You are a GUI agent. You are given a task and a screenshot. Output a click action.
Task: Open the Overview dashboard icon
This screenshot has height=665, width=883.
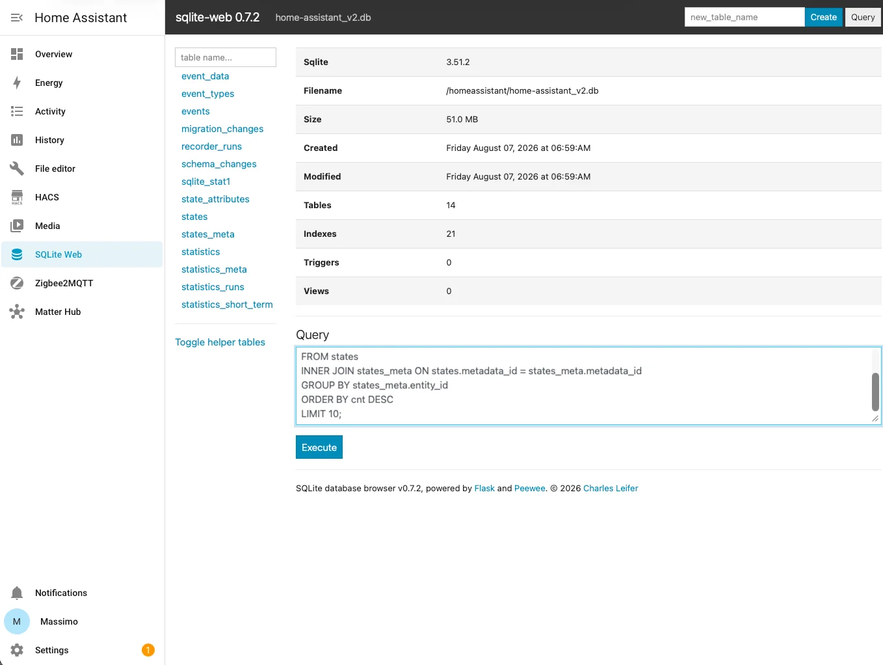tap(17, 54)
